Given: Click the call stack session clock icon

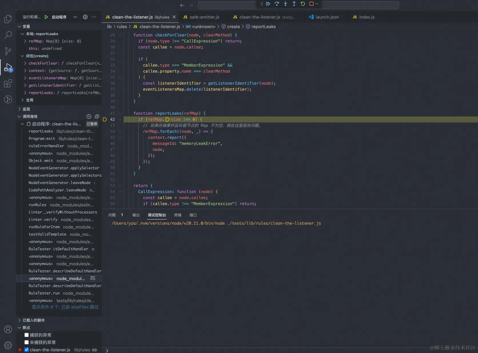Looking at the screenshot, I should 89,116.
